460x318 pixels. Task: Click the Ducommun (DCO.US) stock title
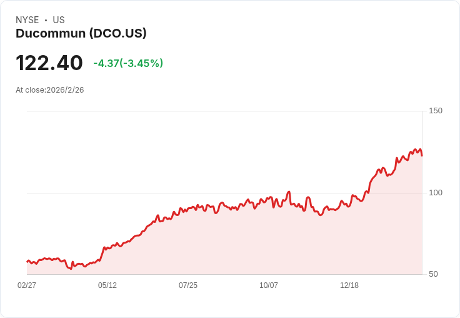pos(81,33)
